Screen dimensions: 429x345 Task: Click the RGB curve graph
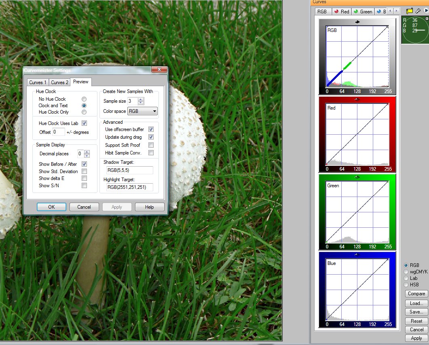click(357, 57)
